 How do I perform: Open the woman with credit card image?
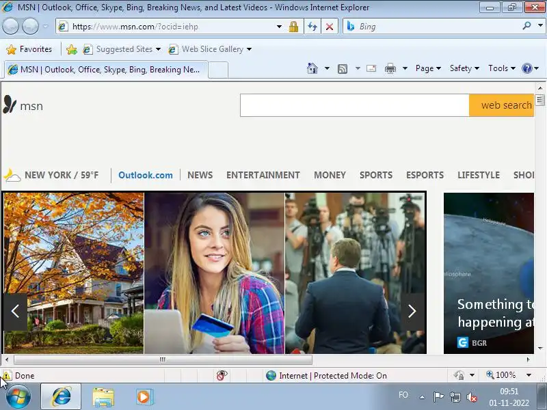pos(215,273)
